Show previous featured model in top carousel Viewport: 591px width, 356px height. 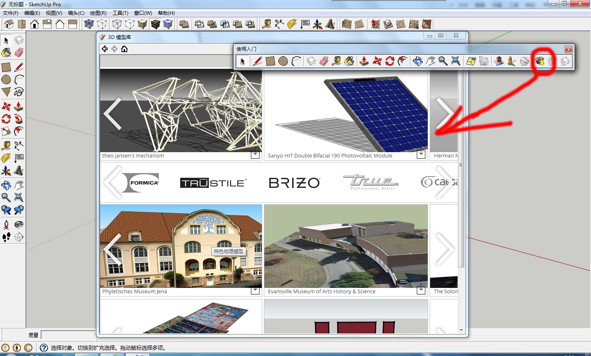coord(112,114)
